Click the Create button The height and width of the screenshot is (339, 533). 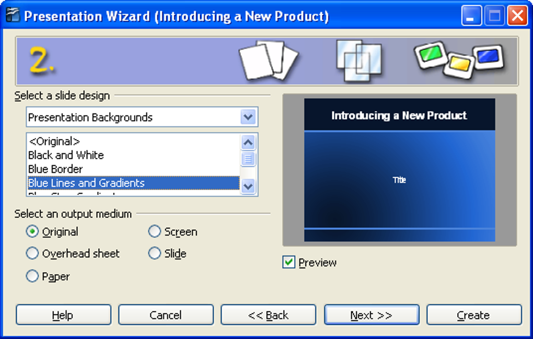click(474, 315)
